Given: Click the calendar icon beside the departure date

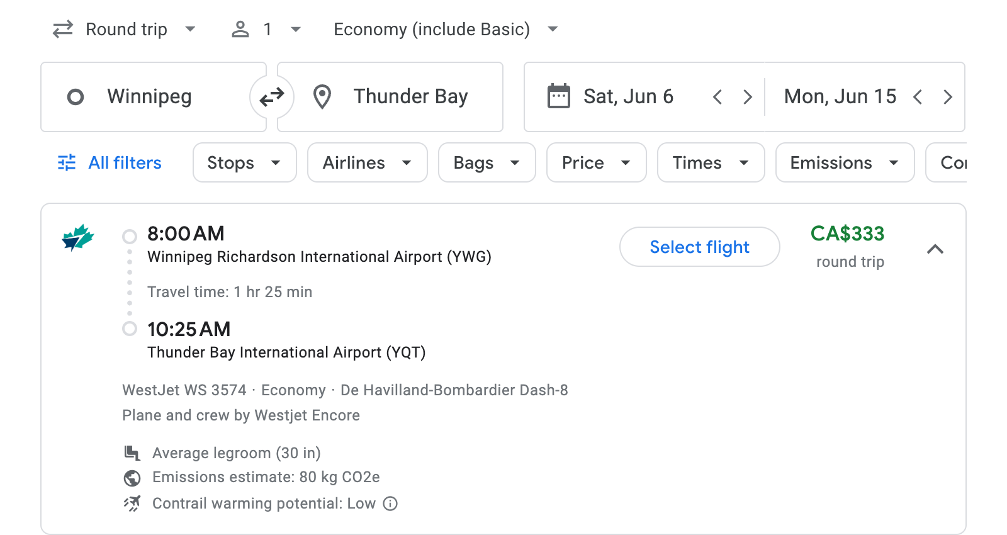Looking at the screenshot, I should 559,96.
